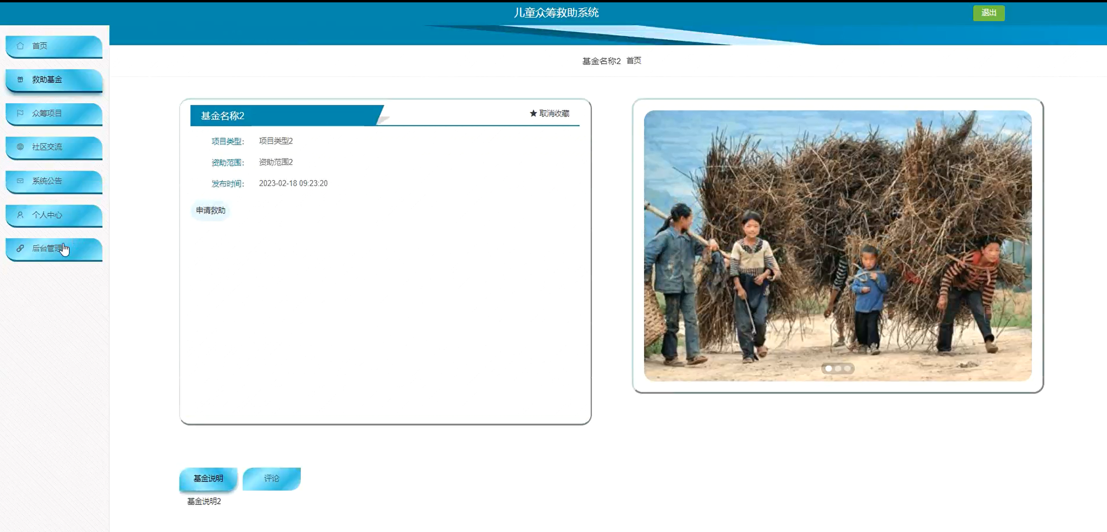Click the flag icon beside 众筹项目
The image size is (1107, 532).
[20, 113]
